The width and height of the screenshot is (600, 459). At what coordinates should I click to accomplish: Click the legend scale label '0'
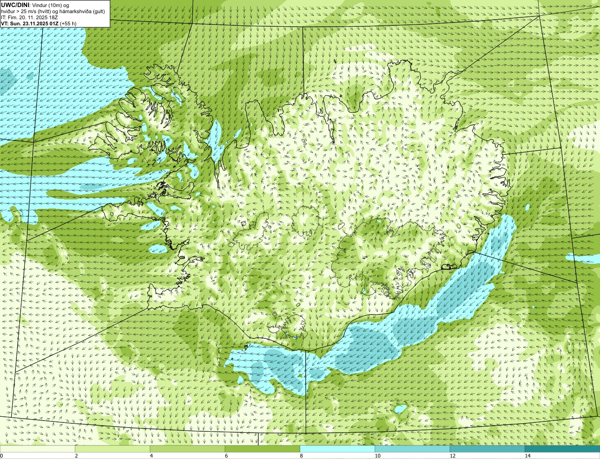(x=2, y=456)
